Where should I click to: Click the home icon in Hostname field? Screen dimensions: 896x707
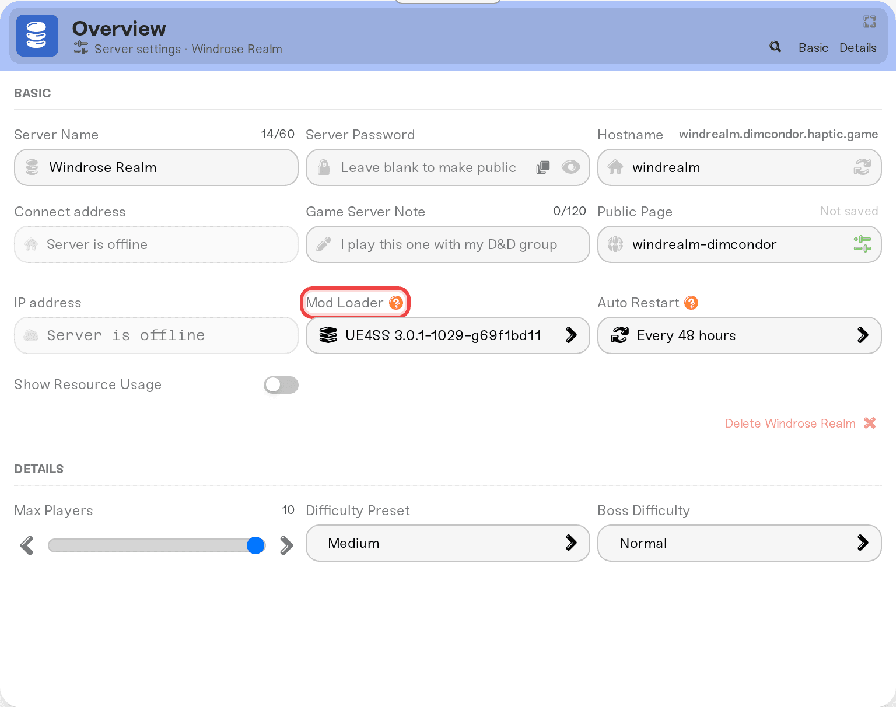[x=615, y=167]
